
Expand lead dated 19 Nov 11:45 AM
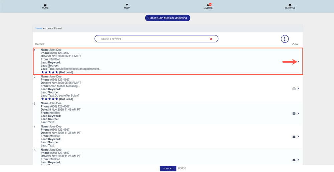click(x=298, y=114)
